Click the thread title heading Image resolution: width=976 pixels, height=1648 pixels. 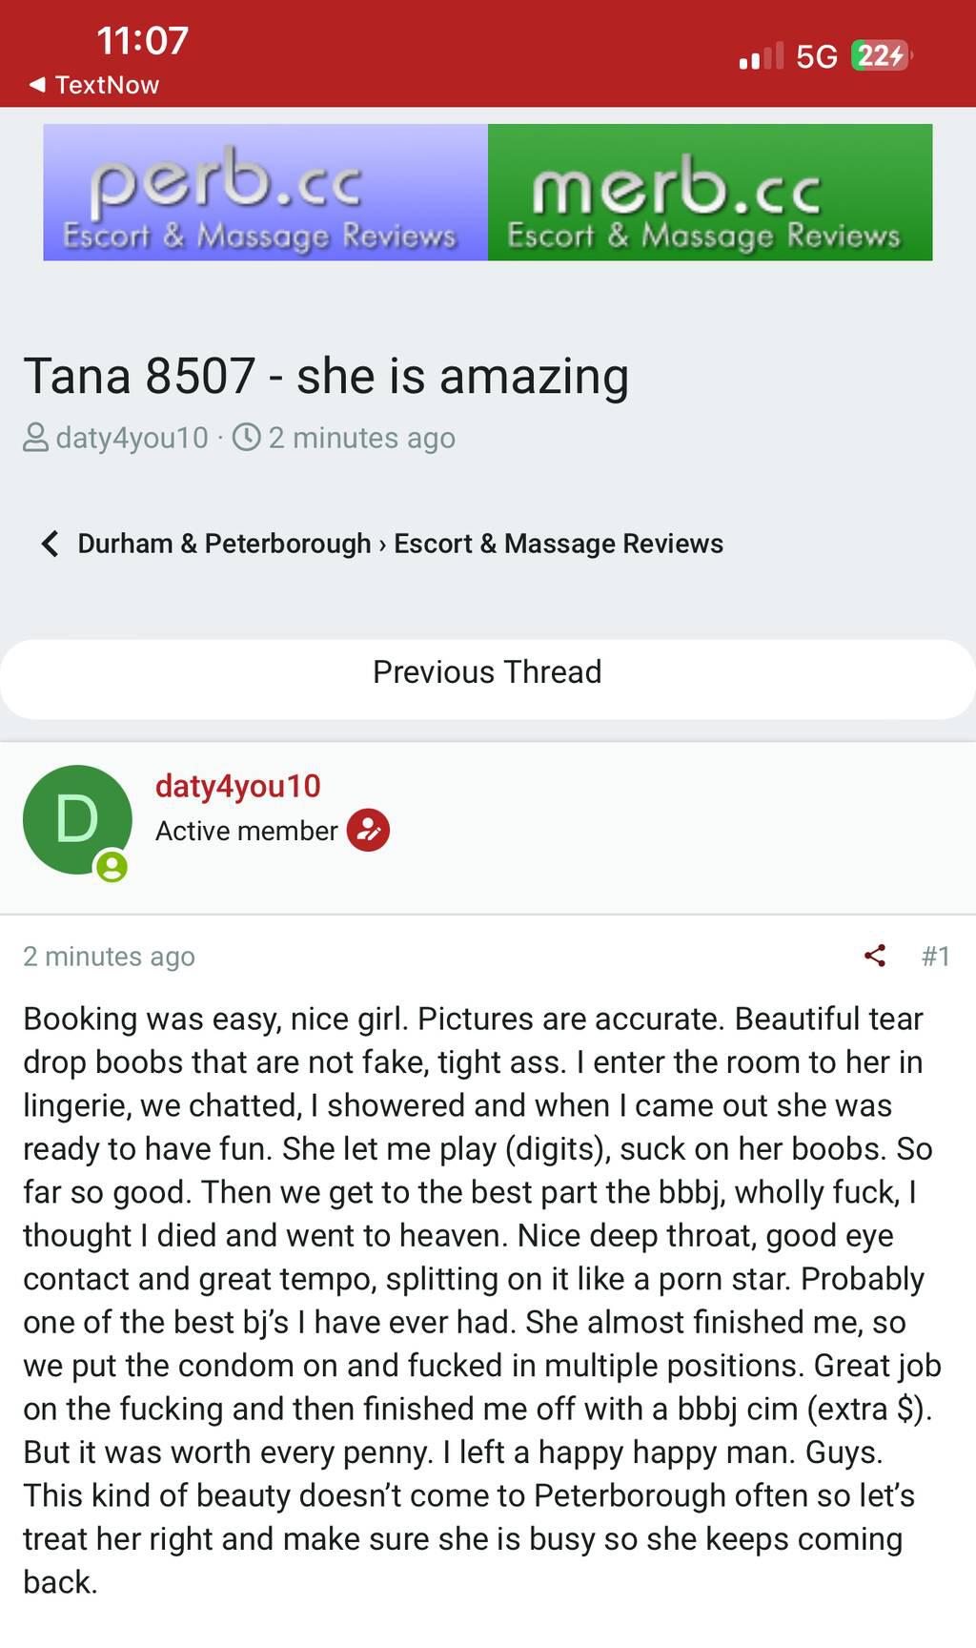[325, 376]
